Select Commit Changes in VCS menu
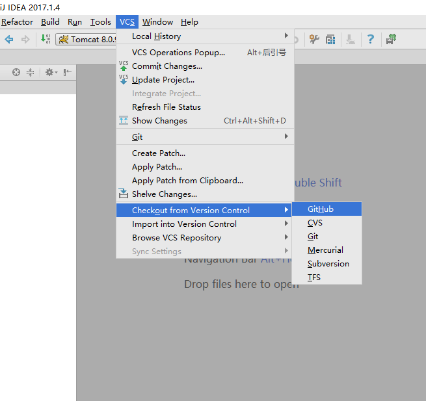Viewport: 426px width, 401px height. pos(205,66)
